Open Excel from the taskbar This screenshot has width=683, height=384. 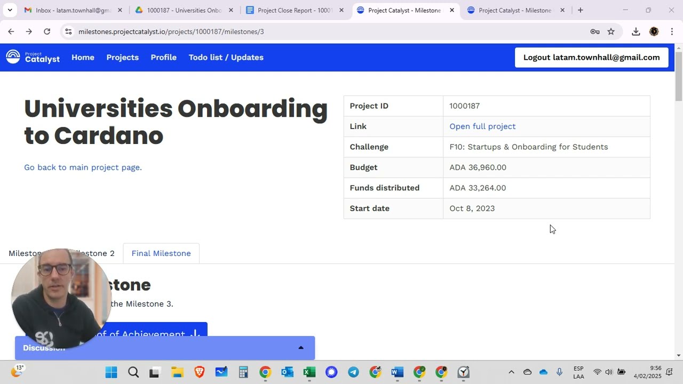(x=309, y=372)
